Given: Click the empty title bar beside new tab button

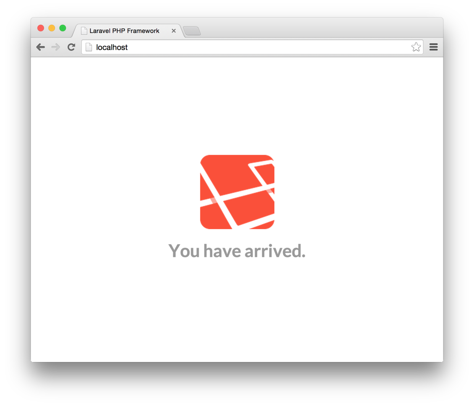Looking at the screenshot, I should click(x=321, y=27).
